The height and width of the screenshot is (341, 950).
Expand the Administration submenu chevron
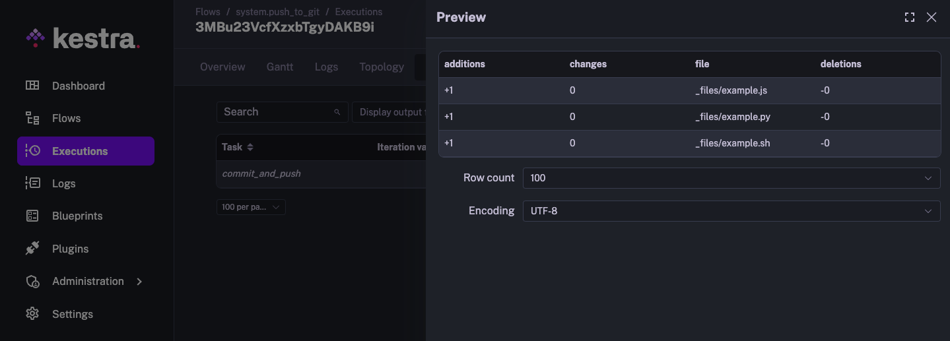[139, 281]
